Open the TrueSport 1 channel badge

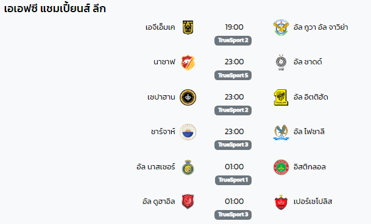(233, 180)
